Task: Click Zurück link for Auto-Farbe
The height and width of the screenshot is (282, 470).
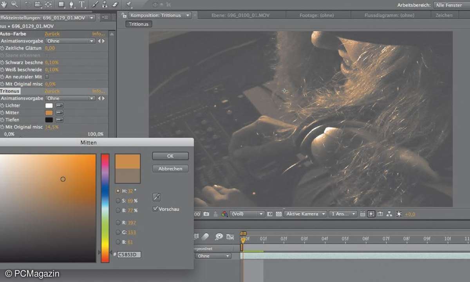Action: click(52, 34)
